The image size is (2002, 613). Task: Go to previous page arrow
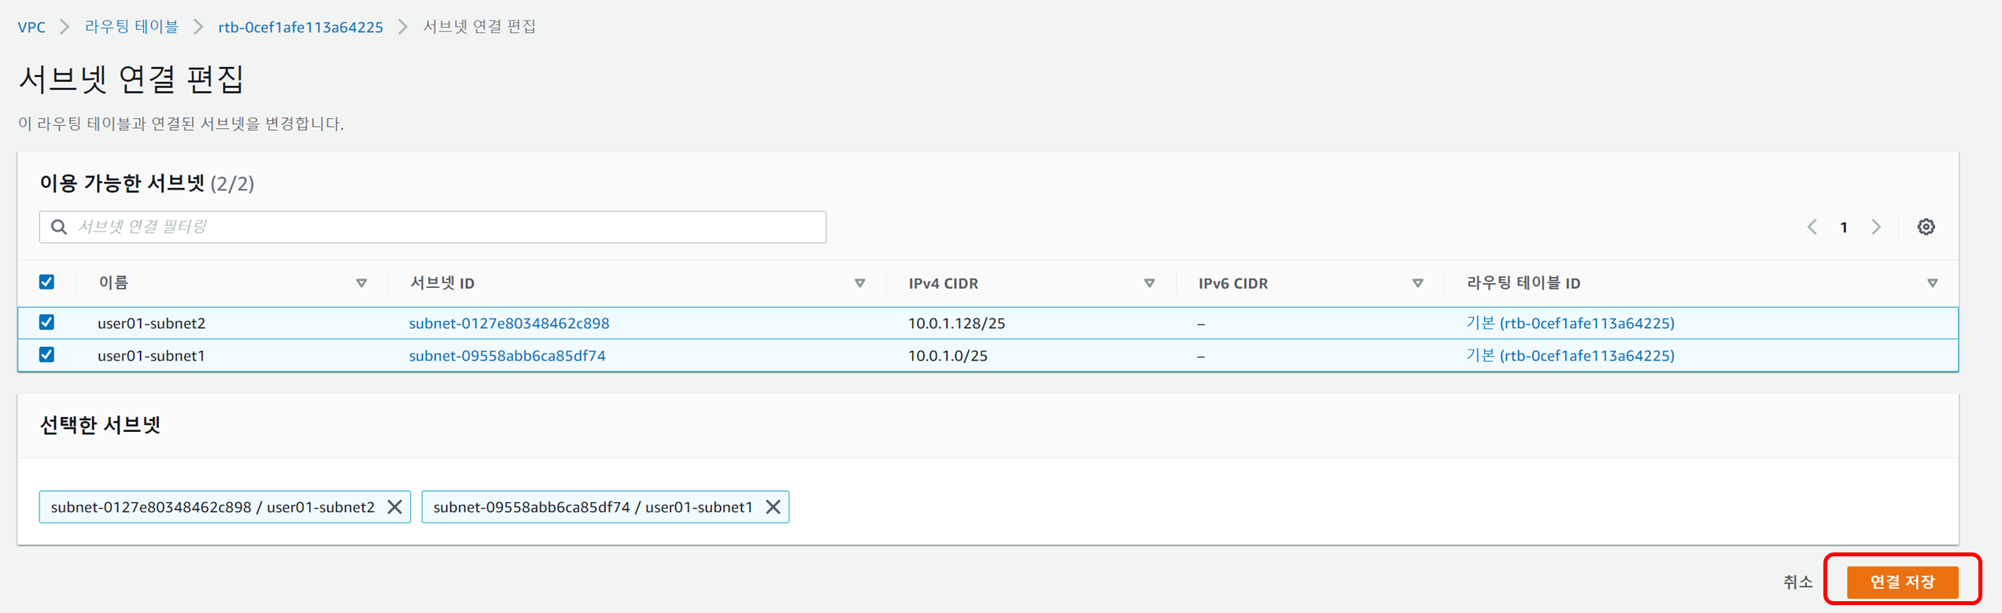[x=1812, y=227]
